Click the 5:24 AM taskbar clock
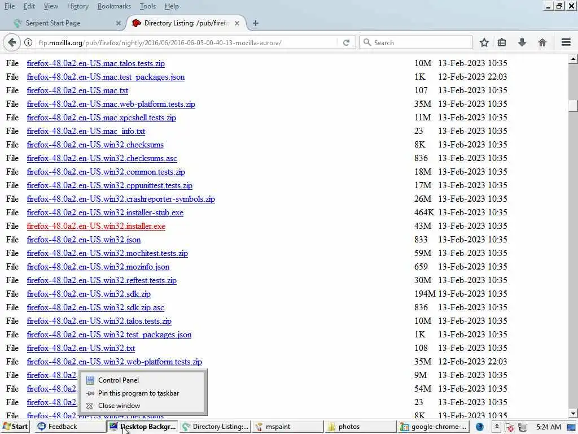578x434 pixels. click(x=549, y=427)
